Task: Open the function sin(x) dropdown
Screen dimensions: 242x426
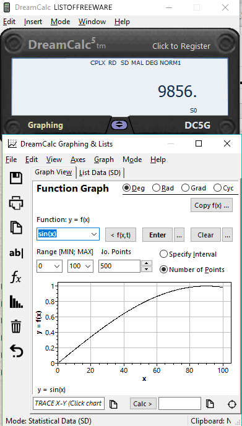Action: click(94, 234)
